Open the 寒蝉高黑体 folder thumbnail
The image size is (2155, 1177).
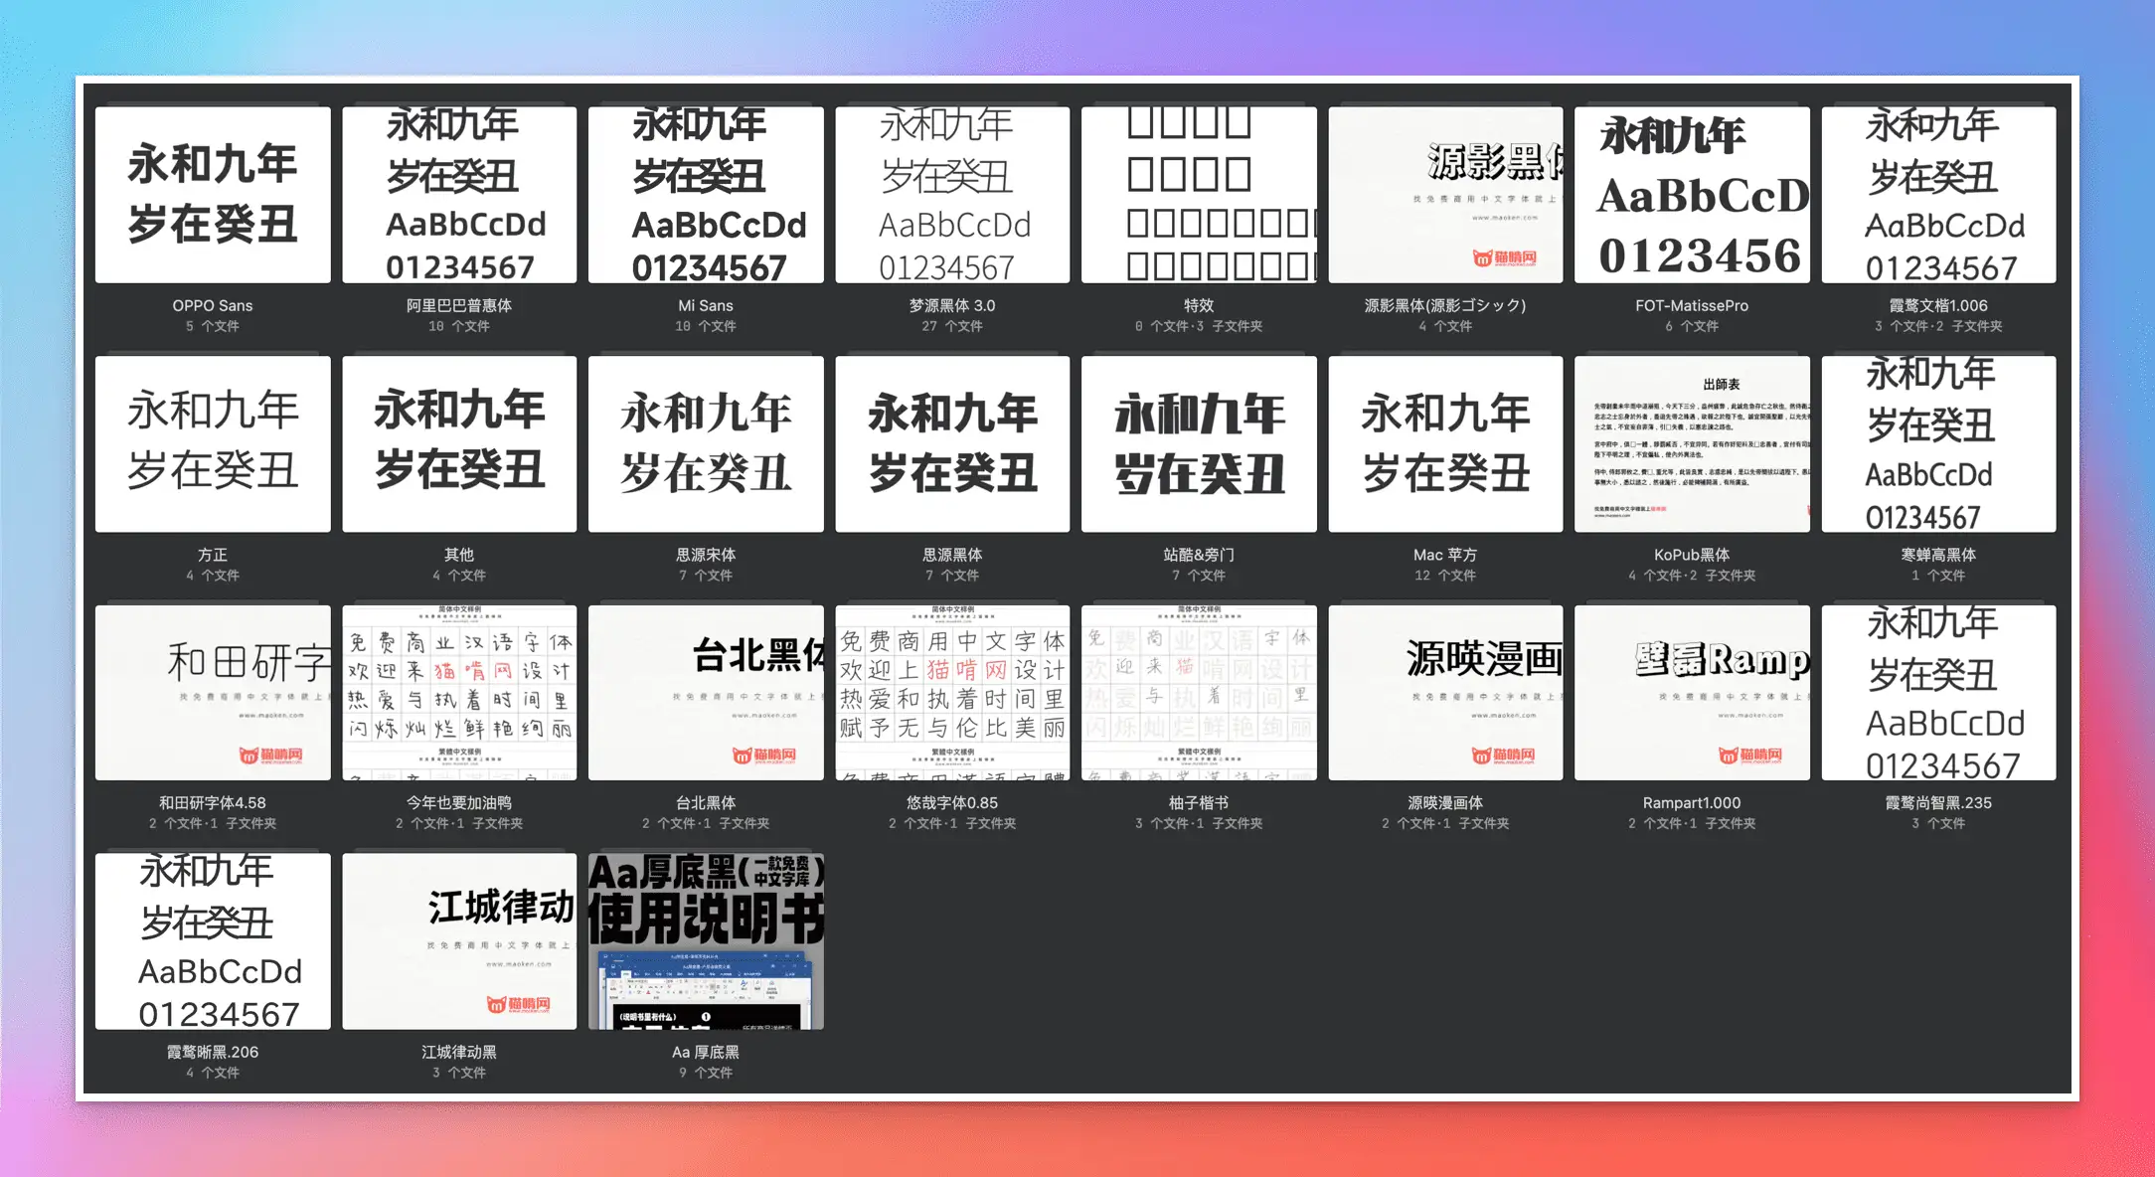pos(1938,443)
